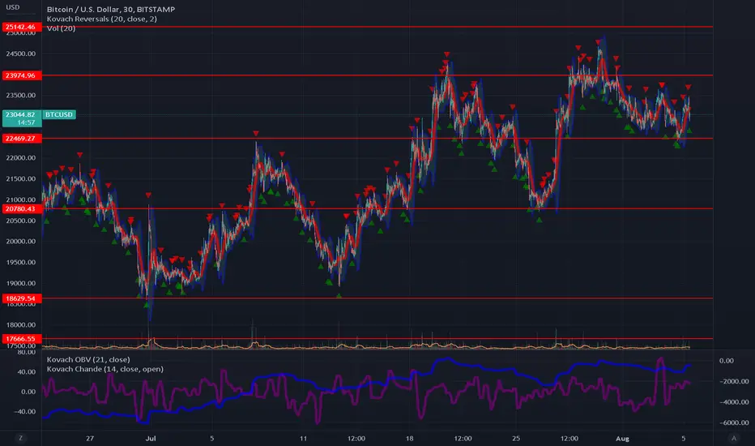Click the 23044.82 current price label
Screen dimensions: 755x446
pos(20,114)
